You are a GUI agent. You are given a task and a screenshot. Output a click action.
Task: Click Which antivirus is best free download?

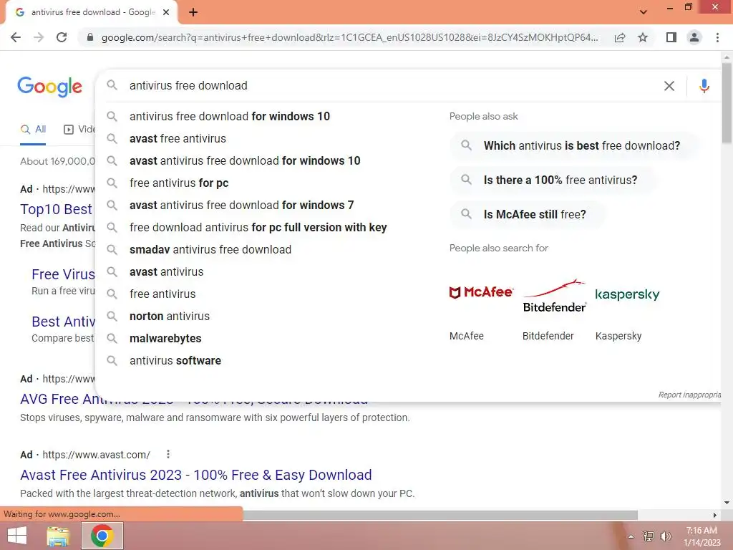tap(575, 145)
